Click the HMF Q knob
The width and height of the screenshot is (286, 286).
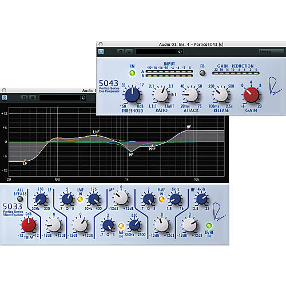point(148,199)
